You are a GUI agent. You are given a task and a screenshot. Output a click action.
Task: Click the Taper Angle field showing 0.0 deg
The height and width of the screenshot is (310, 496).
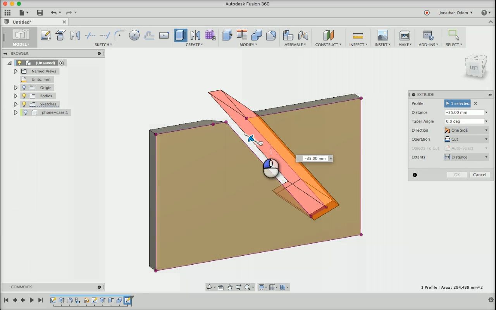click(x=465, y=121)
